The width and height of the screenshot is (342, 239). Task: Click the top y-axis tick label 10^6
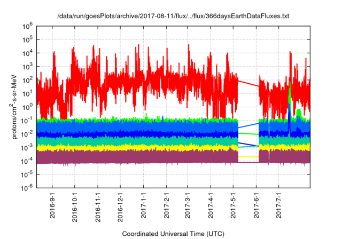(x=28, y=26)
